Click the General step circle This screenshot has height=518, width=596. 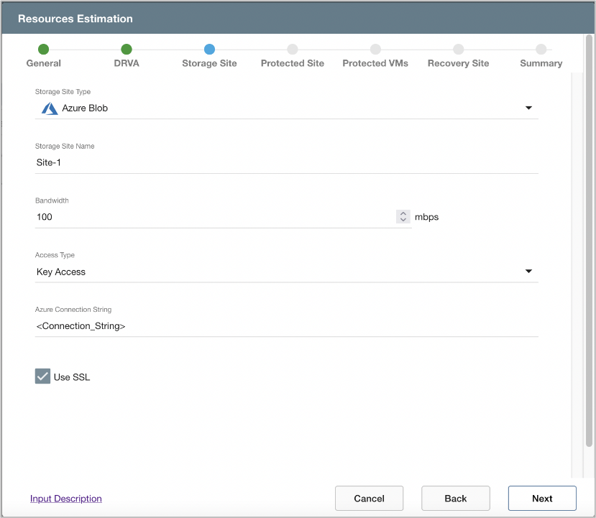tap(43, 49)
